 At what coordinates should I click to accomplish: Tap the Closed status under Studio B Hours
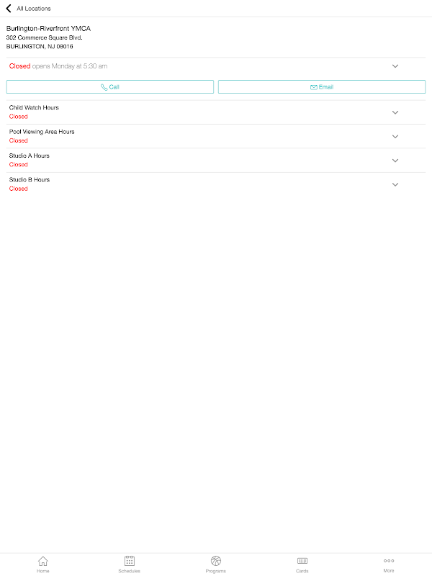coord(19,189)
